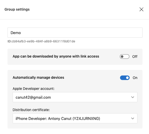
Task: Click the chevron in the Distribution certificate field
Action: click(133, 118)
